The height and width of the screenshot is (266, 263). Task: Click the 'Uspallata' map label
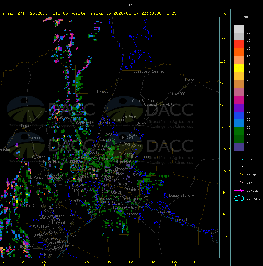[30, 126]
